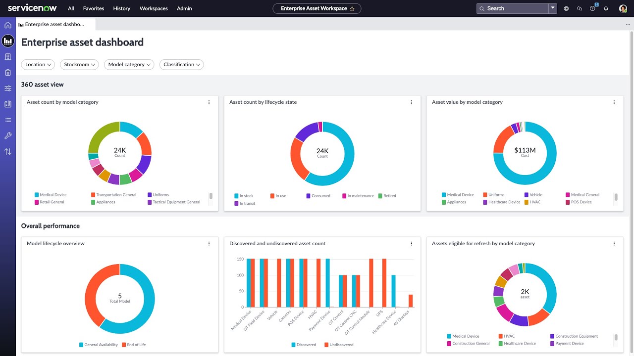Click the globe icon in top bar
Screen dimensions: 634x356
pyautogui.click(x=566, y=8)
